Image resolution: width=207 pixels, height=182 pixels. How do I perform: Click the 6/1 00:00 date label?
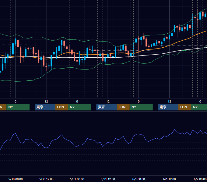click(x=139, y=179)
